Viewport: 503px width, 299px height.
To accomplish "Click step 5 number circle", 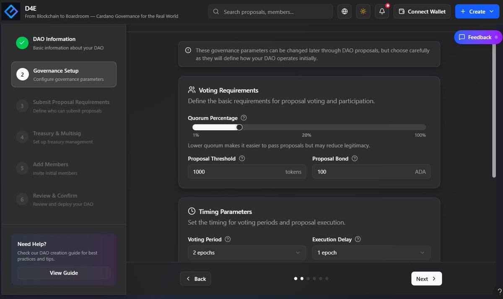I will [22, 168].
